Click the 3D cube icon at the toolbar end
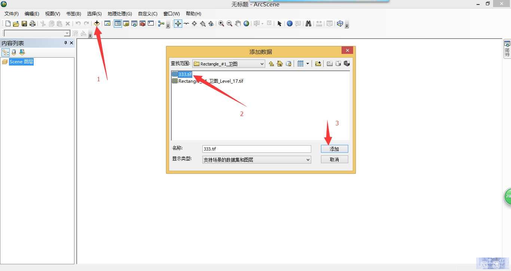This screenshot has height=271, width=511. [x=340, y=24]
